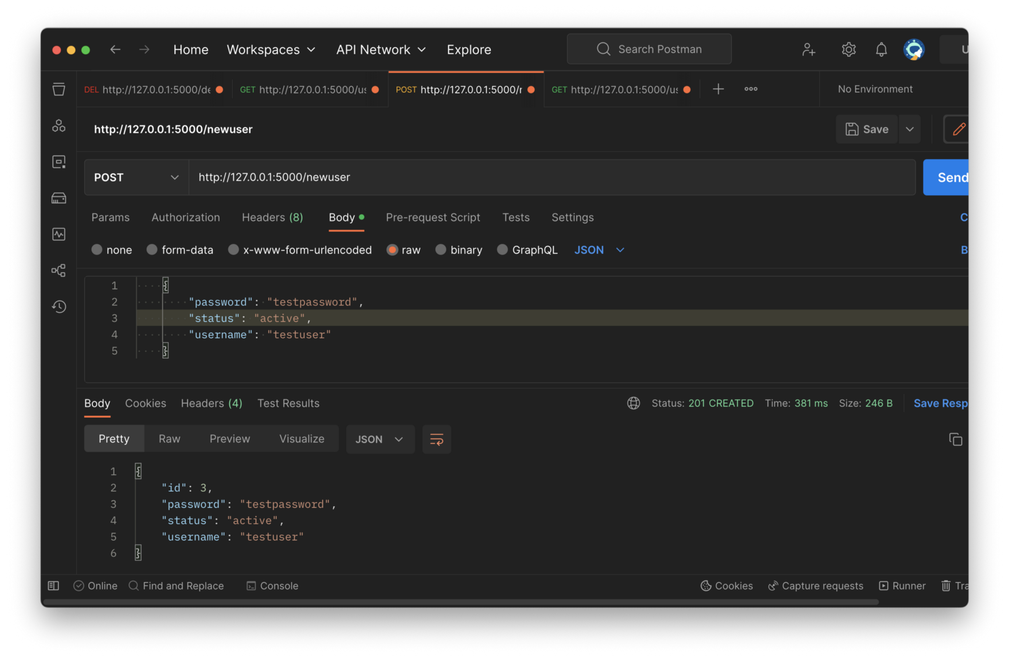Open the POST method dropdown

pyautogui.click(x=136, y=177)
